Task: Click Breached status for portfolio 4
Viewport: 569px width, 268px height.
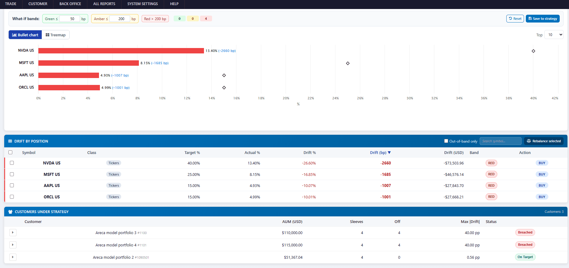Action: pyautogui.click(x=525, y=245)
